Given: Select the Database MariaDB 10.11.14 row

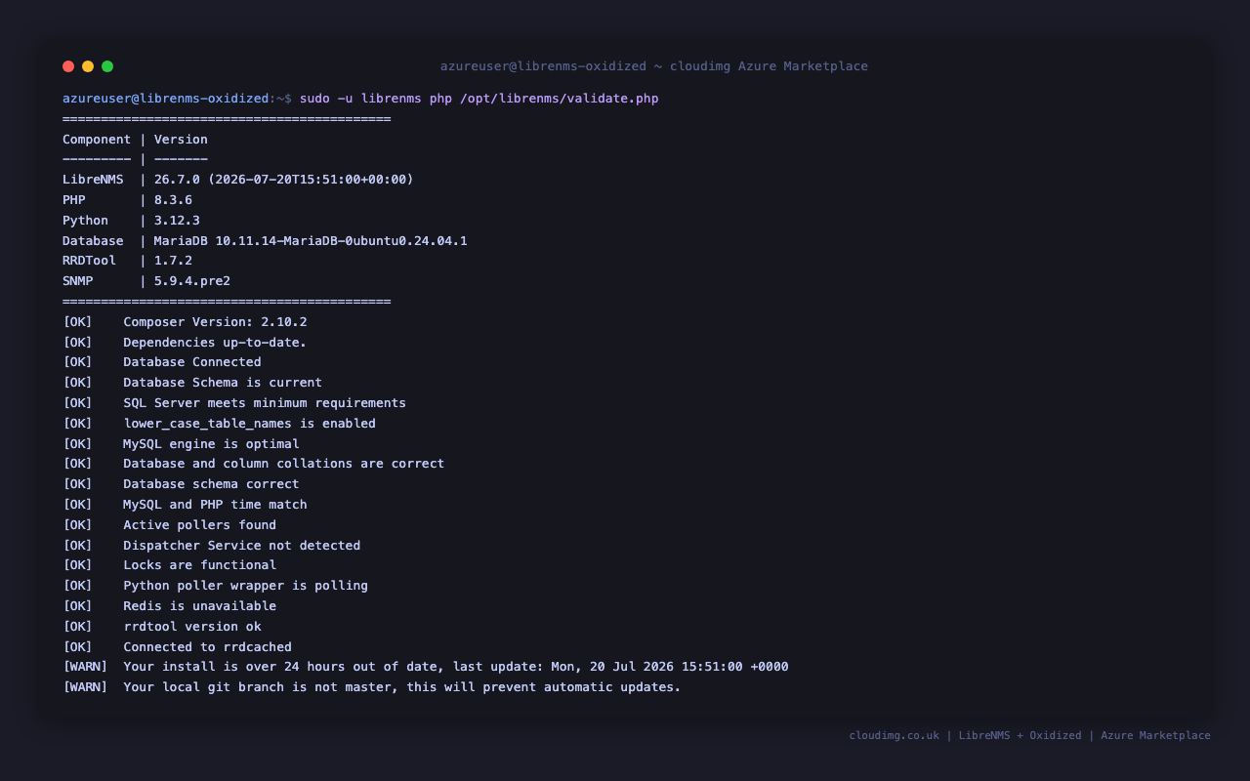Looking at the screenshot, I should (x=265, y=241).
